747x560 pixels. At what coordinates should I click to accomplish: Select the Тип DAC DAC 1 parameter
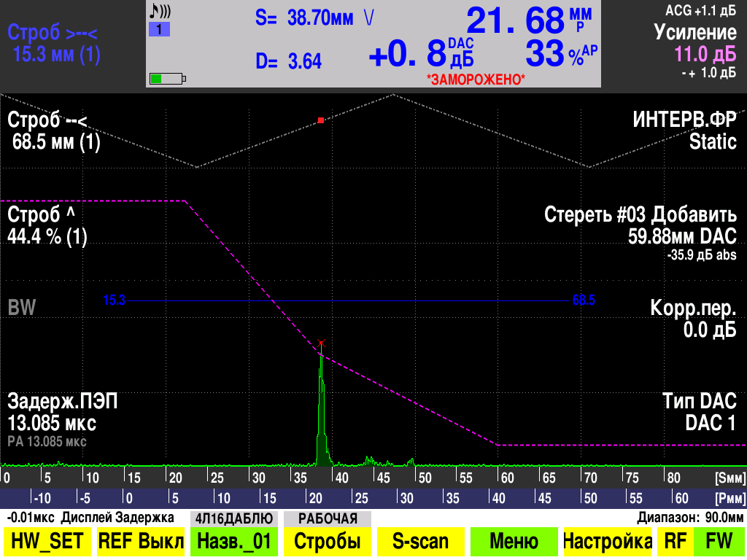point(700,413)
